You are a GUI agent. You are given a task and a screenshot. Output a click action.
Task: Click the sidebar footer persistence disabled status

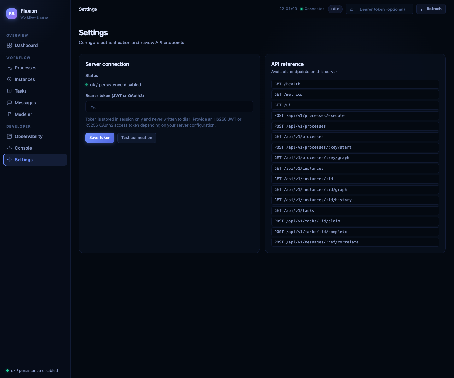coord(34,371)
